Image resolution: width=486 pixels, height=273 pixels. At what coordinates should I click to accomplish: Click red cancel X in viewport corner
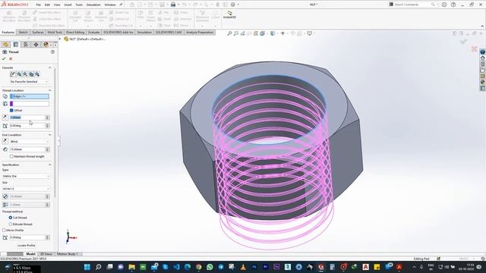[474, 49]
